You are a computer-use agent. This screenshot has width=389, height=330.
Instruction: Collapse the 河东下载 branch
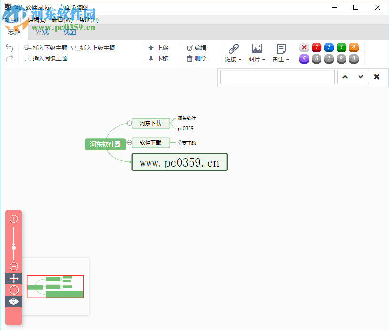(129, 123)
